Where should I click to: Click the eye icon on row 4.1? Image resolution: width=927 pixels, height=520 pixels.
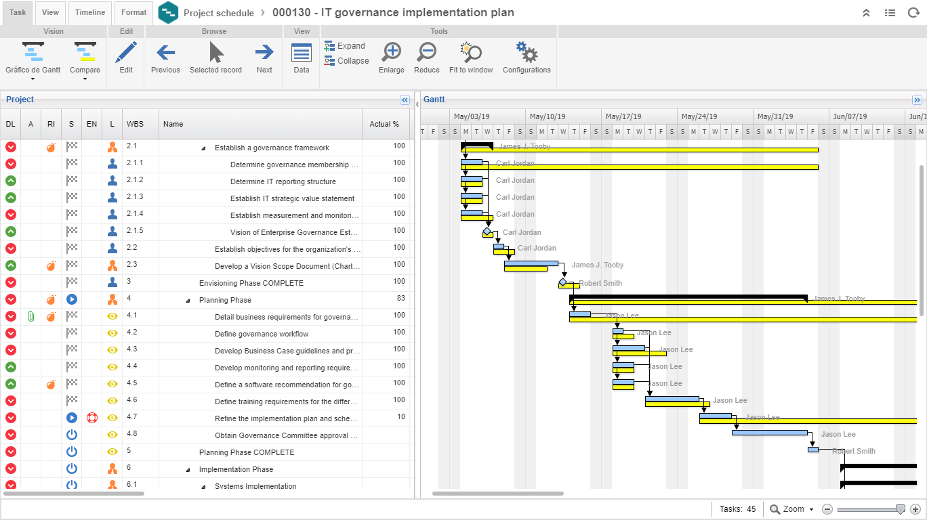(x=112, y=316)
